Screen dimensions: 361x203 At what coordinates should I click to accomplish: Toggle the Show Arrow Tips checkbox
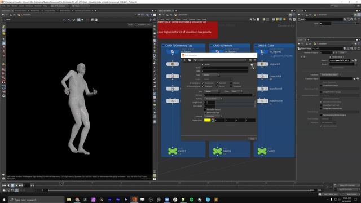[205, 113]
